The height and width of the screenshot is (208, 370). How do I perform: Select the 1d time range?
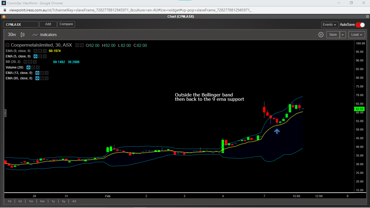coord(9,201)
